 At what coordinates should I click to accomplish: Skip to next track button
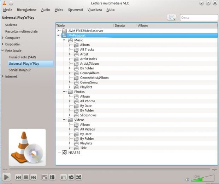tap(34, 177)
